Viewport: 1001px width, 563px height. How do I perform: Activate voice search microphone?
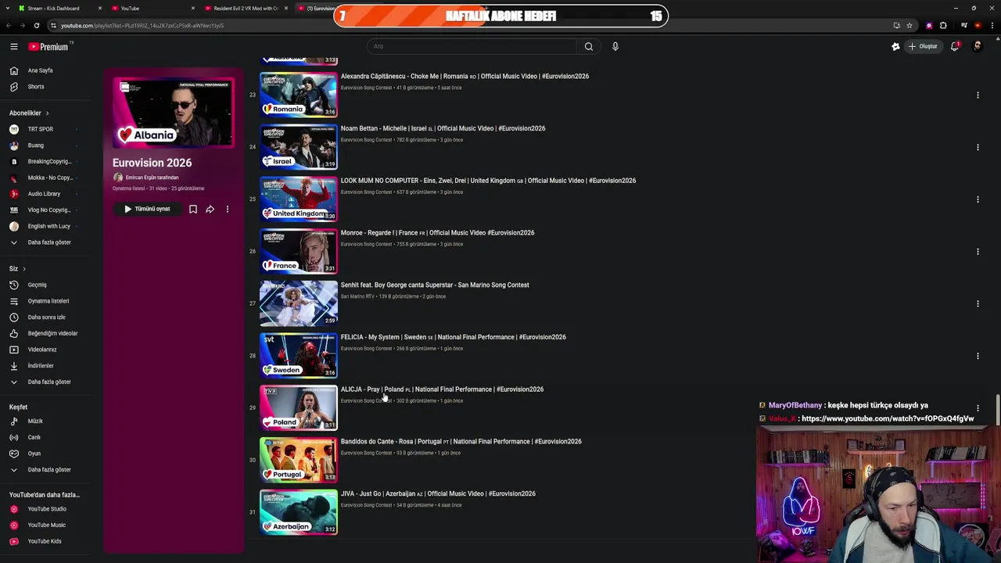coord(615,46)
